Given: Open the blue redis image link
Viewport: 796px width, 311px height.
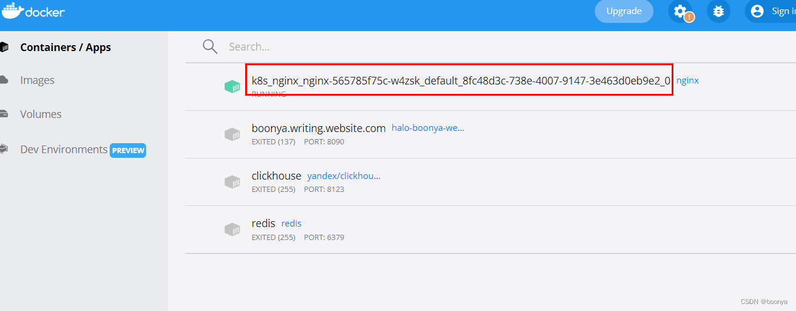Looking at the screenshot, I should coord(292,224).
